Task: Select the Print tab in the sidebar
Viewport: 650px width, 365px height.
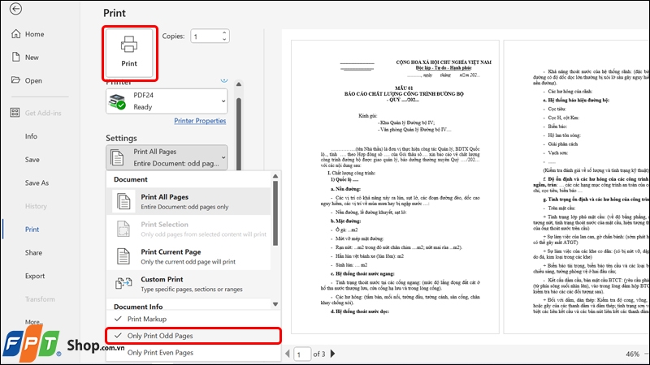Action: (x=32, y=230)
